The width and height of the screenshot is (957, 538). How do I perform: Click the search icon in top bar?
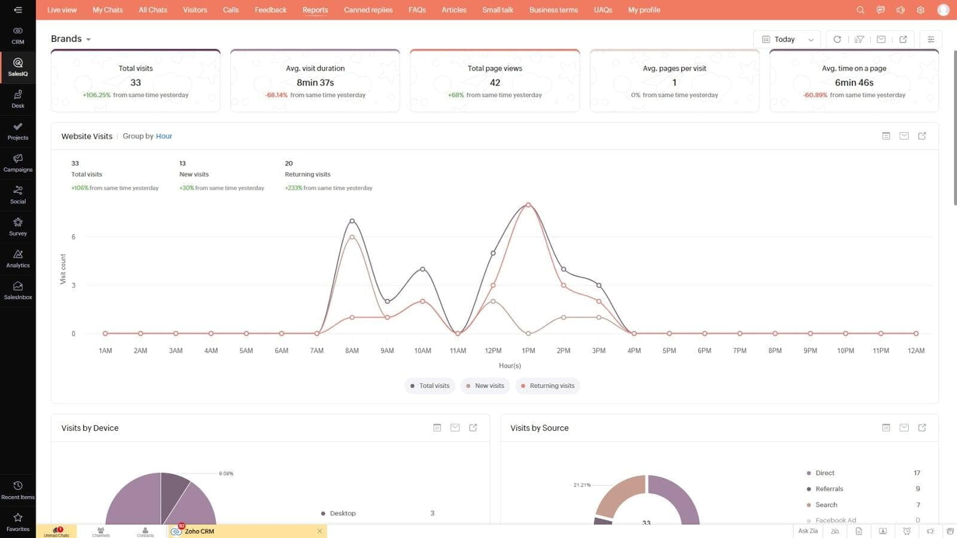tap(860, 10)
